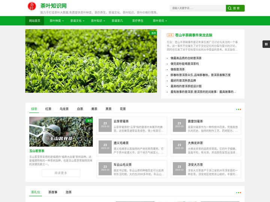Viewport: 270px width, 202px height.
Task: Open the 云芽翠毫茶 article card
Action: click(x=132, y=126)
